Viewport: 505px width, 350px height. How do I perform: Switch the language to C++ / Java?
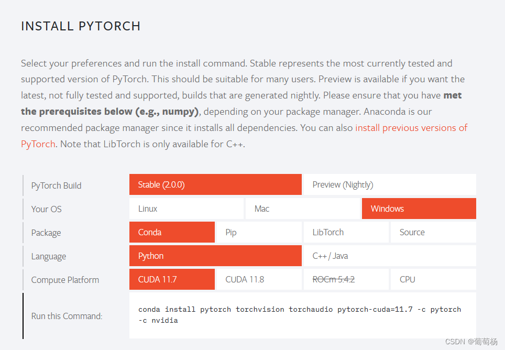pyautogui.click(x=389, y=255)
